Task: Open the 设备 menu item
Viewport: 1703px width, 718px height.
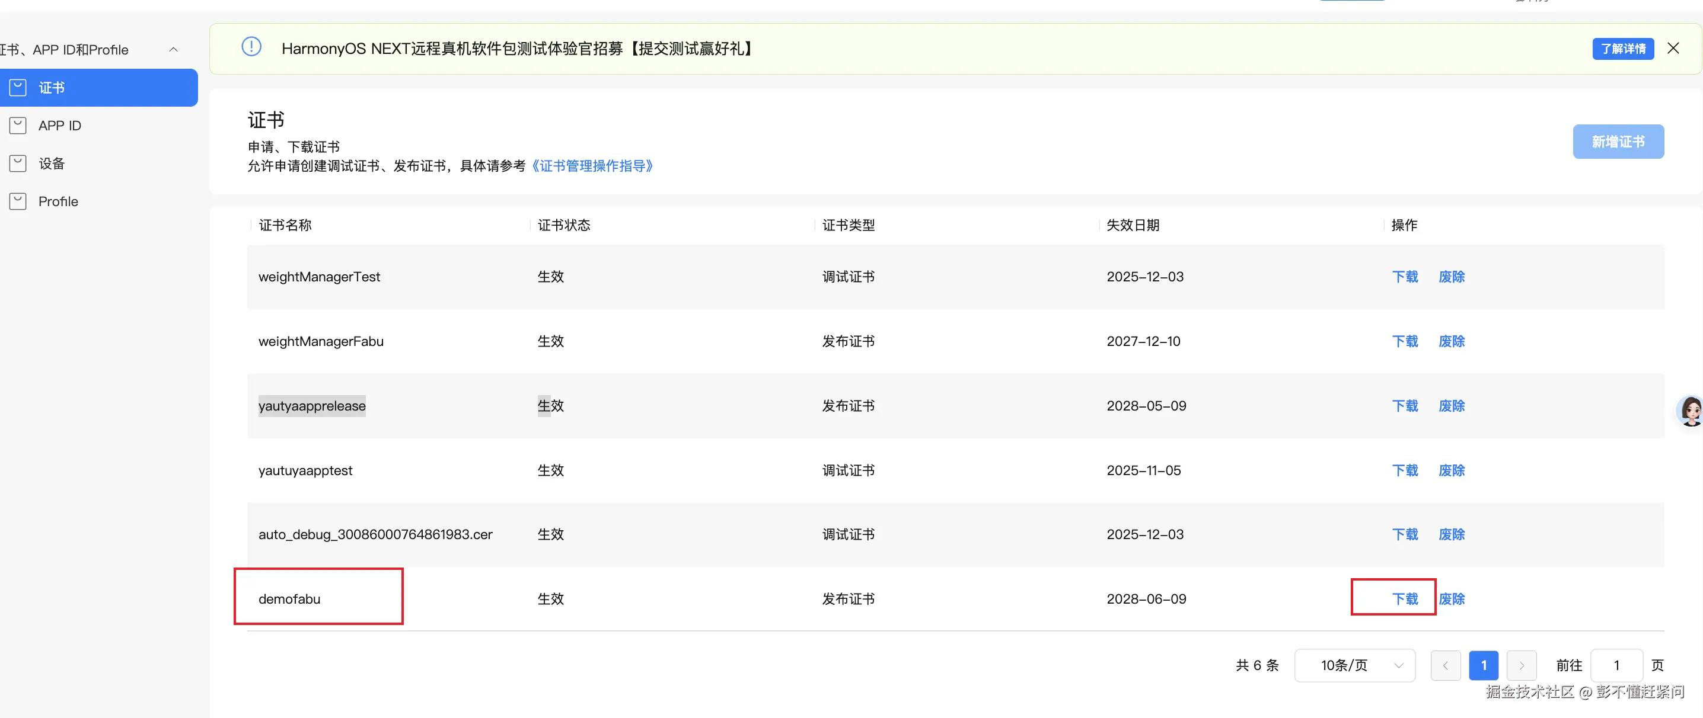Action: click(52, 163)
